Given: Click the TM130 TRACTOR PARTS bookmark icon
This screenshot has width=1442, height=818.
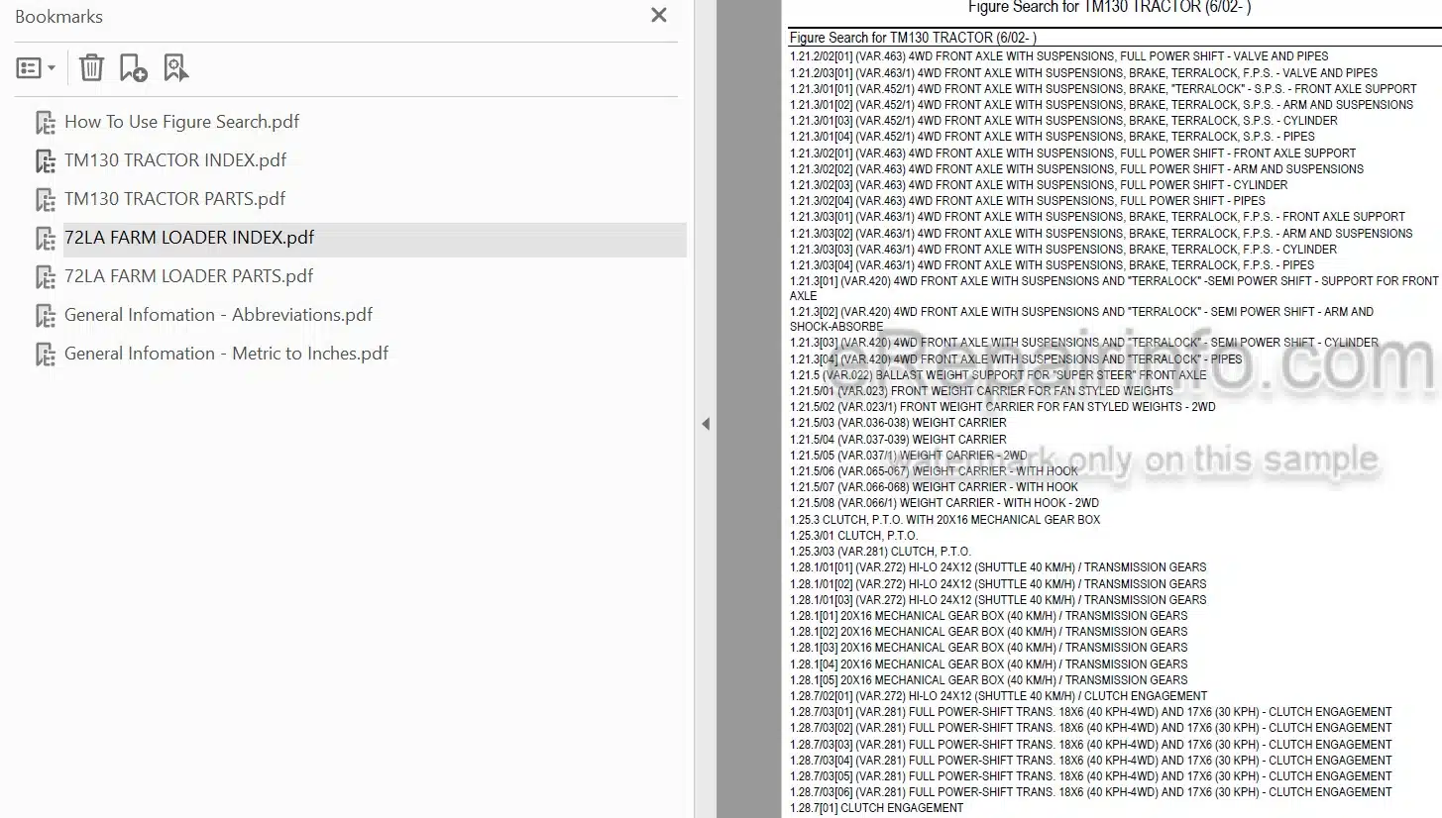Looking at the screenshot, I should click(x=46, y=200).
